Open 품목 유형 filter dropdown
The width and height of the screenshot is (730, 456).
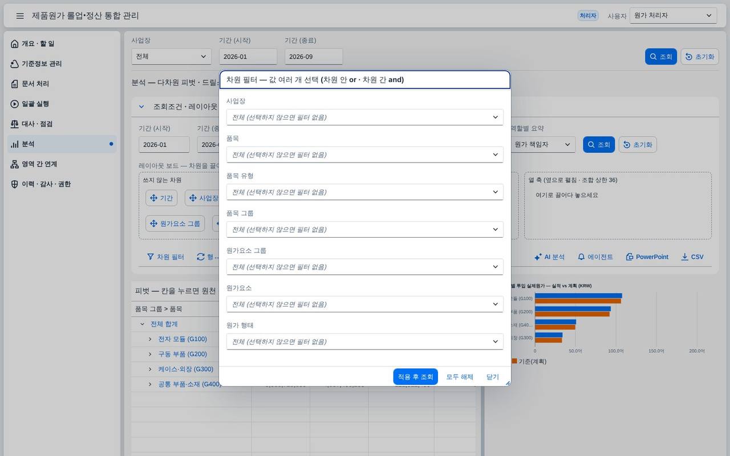(x=365, y=192)
